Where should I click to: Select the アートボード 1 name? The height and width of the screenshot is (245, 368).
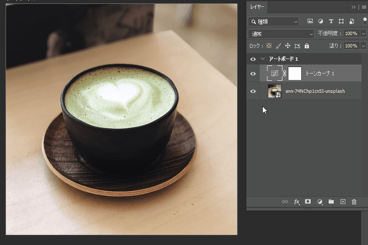point(283,59)
